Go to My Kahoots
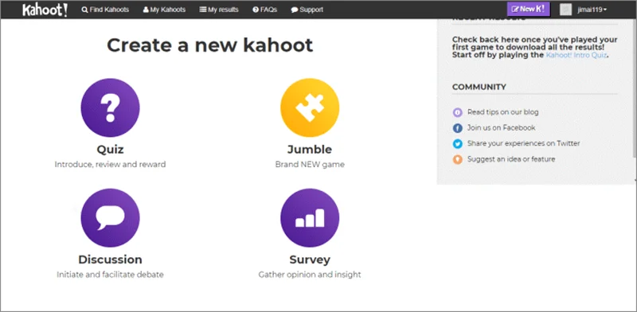 (x=164, y=10)
